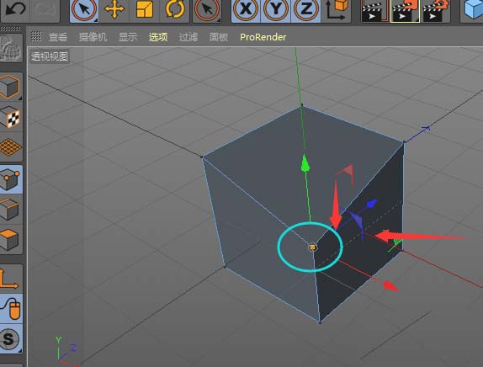
Task: Open the render settings
Action: click(436, 11)
